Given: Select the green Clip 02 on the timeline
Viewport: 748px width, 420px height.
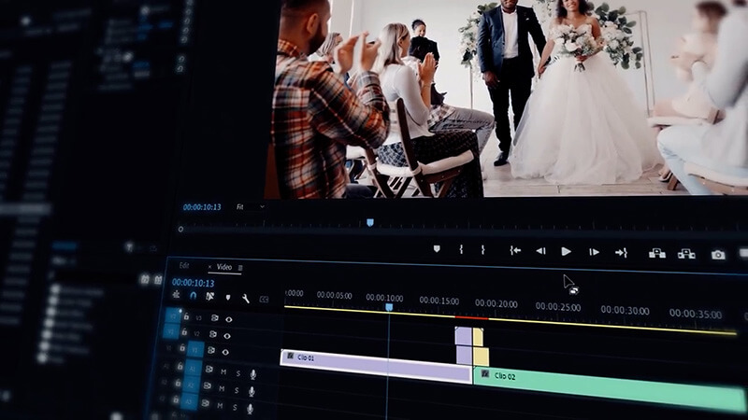Looking at the screenshot, I should (x=608, y=386).
